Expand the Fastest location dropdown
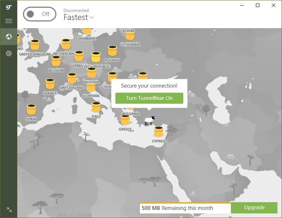The height and width of the screenshot is (218, 282). click(79, 17)
